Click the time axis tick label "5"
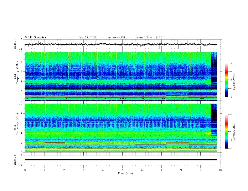 (x=122, y=170)
